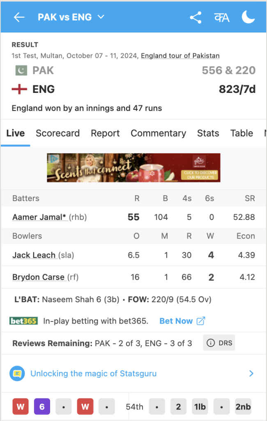This screenshot has height=421, width=267.
Task: Open the Commentary tab
Action: [158, 133]
